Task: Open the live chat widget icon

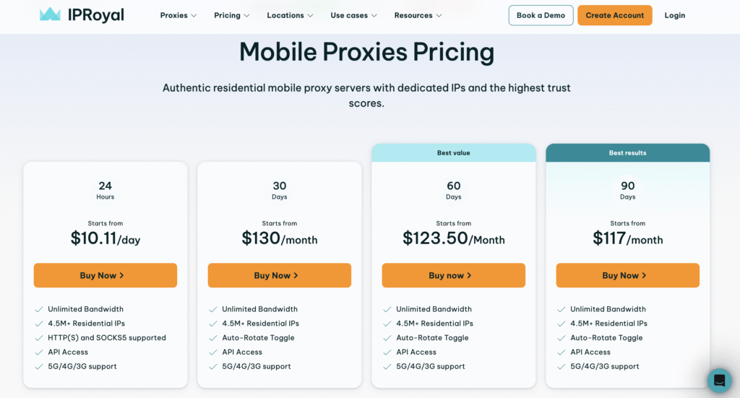Action: click(719, 380)
